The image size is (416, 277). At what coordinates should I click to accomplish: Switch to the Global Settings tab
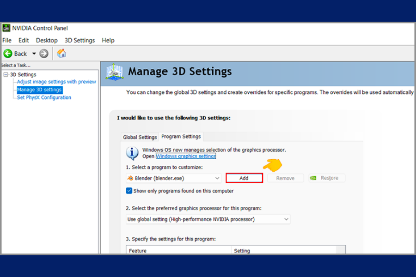(140, 137)
